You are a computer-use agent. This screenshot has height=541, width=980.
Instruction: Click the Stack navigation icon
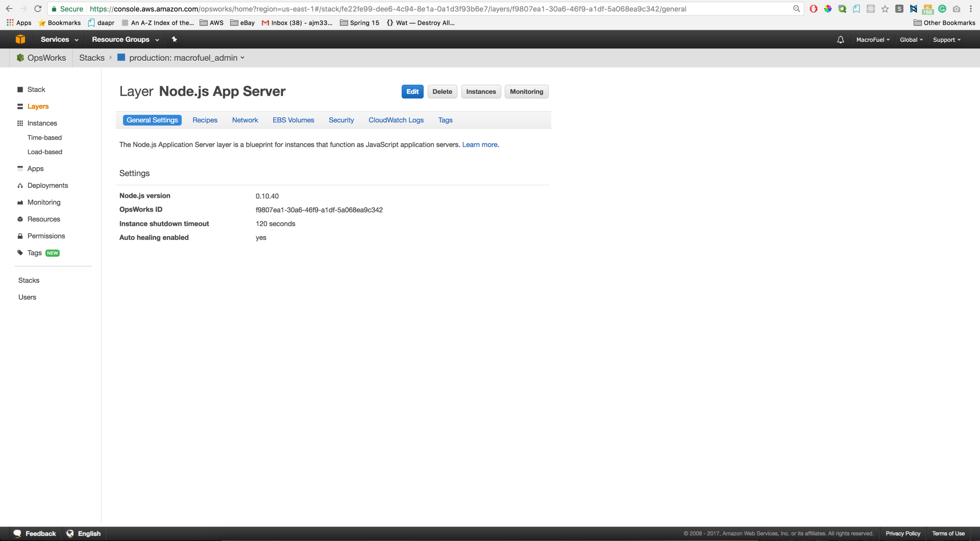(21, 89)
